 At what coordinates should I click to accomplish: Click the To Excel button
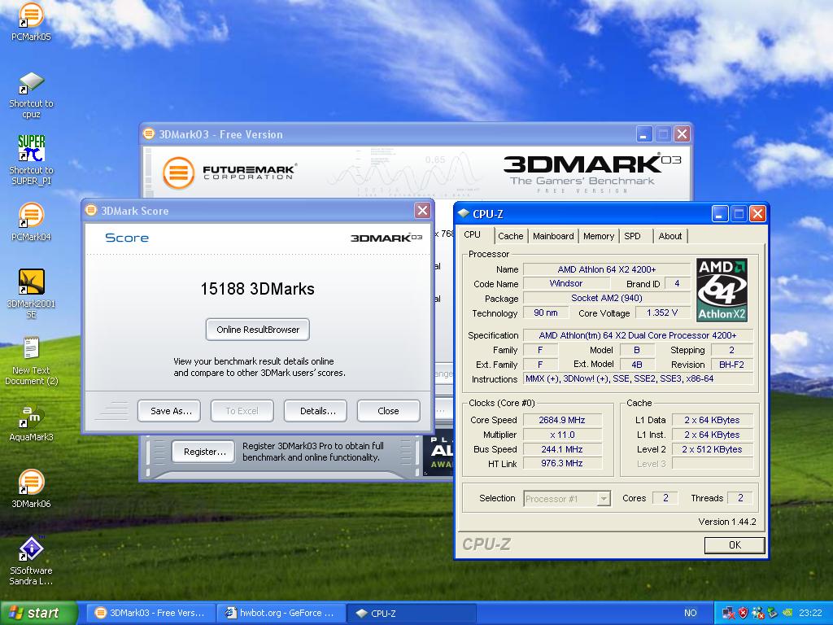point(242,411)
